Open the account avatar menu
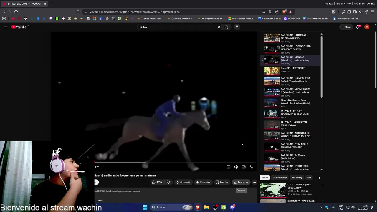Image resolution: width=377 pixels, height=212 pixels. click(x=367, y=27)
